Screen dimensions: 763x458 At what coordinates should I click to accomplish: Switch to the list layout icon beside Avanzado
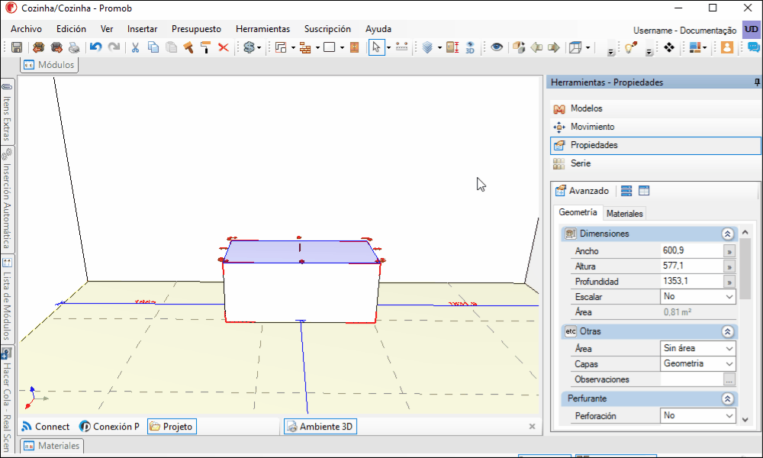point(626,191)
